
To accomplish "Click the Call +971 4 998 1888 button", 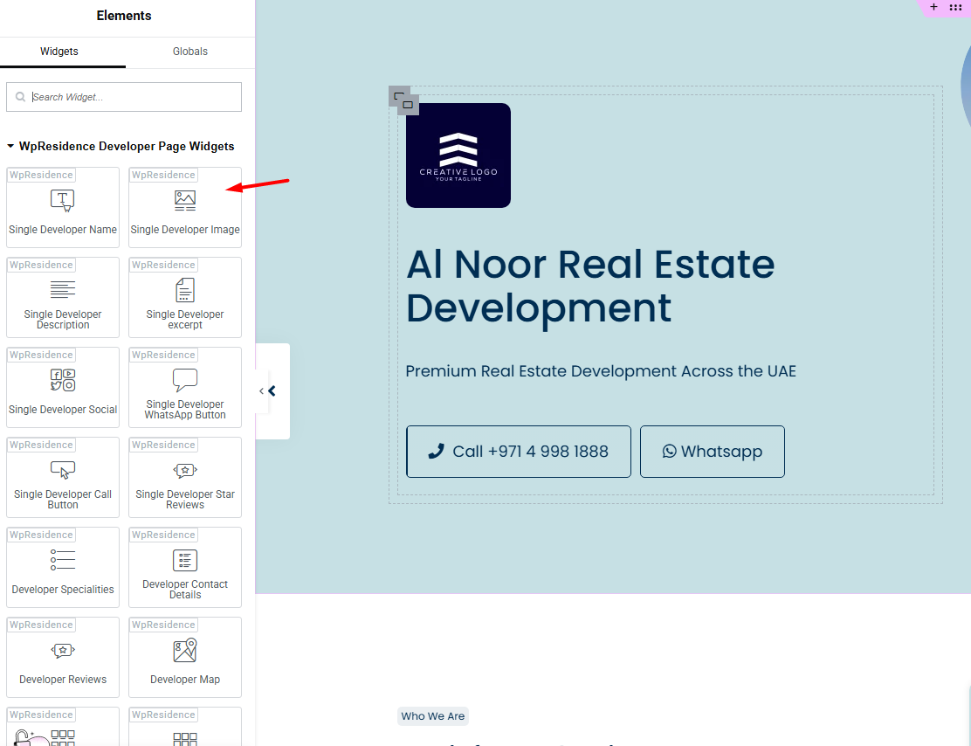I will point(519,452).
